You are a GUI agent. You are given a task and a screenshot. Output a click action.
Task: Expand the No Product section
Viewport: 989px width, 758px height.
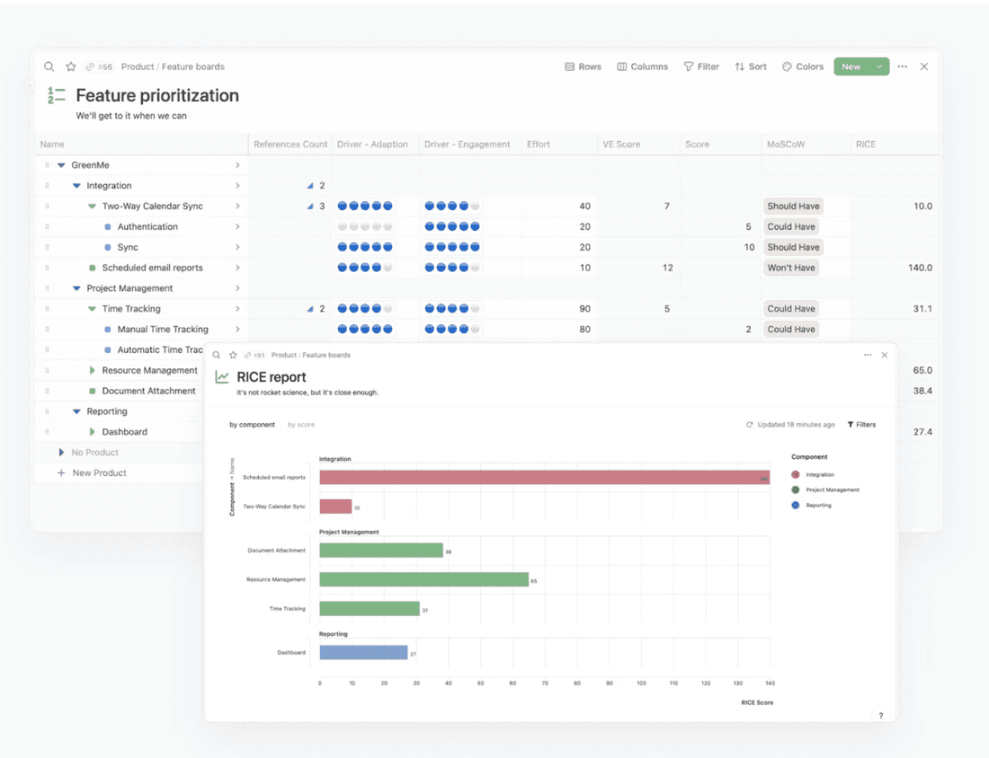(x=62, y=452)
